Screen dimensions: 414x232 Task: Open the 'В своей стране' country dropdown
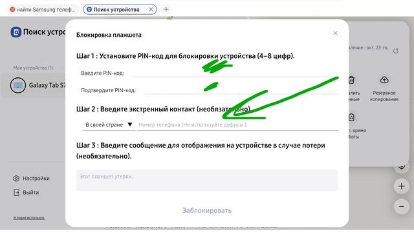coord(109,124)
